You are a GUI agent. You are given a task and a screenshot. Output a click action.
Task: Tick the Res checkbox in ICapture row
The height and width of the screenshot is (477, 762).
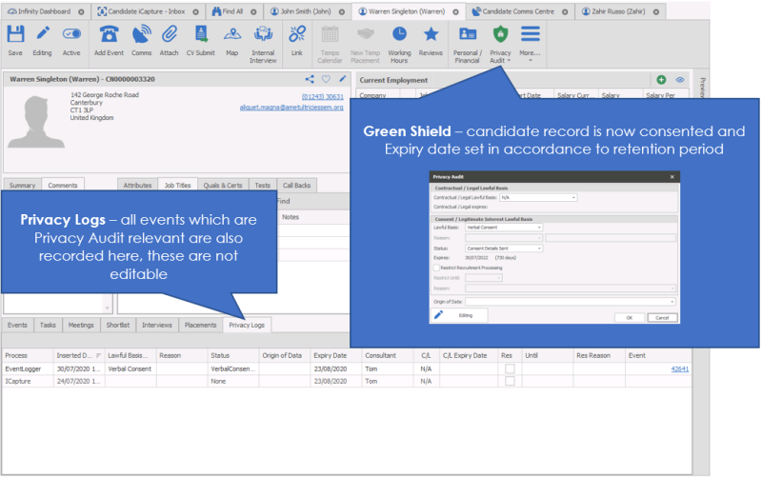coord(509,381)
